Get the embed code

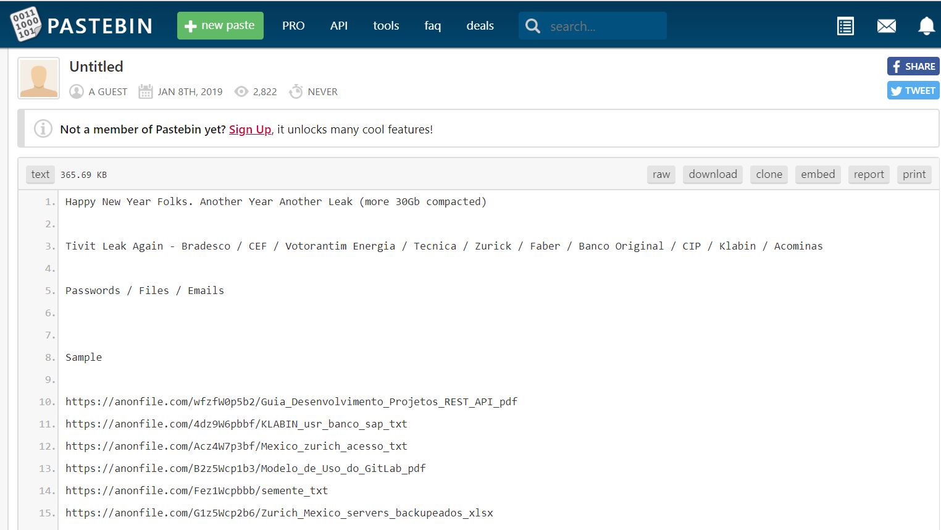click(x=818, y=174)
